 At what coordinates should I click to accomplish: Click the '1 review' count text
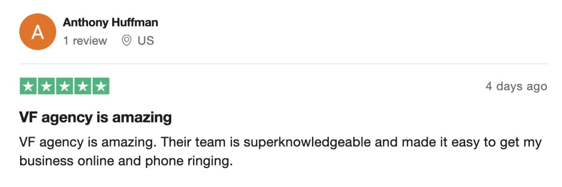85,41
